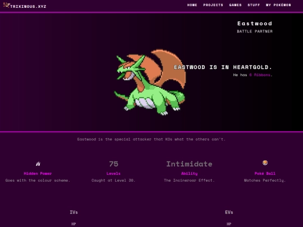Viewport: 303px width, 227px height.
Task: Click the level number 75
Action: [x=113, y=164]
